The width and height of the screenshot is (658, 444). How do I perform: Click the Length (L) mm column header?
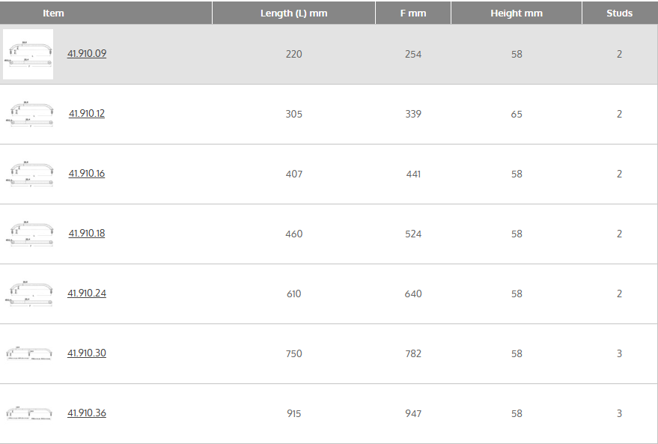pyautogui.click(x=293, y=13)
